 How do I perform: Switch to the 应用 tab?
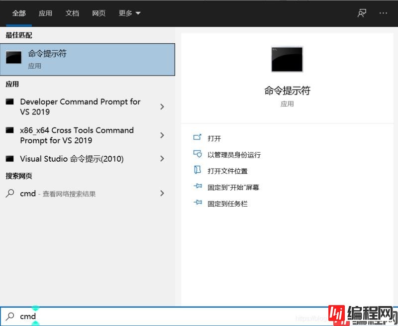pyautogui.click(x=45, y=13)
